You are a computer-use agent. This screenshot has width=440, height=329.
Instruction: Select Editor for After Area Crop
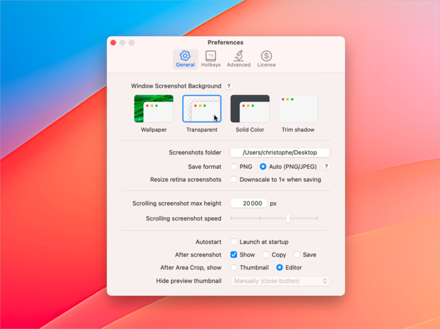(x=279, y=268)
